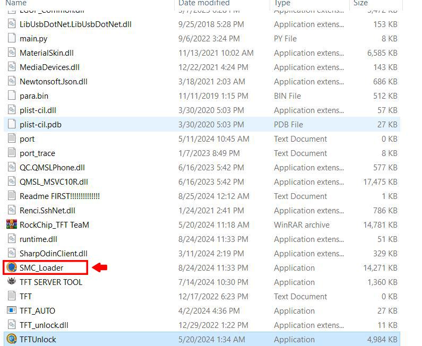Screen dimensions: 422x346
Task: Select the file named port_trace
Action: pyautogui.click(x=37, y=153)
